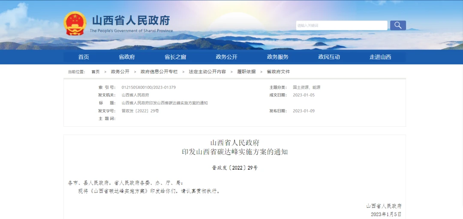Screen dimensions: 463x219
Task: Open 政务服务 menu item
Action: coord(278,57)
